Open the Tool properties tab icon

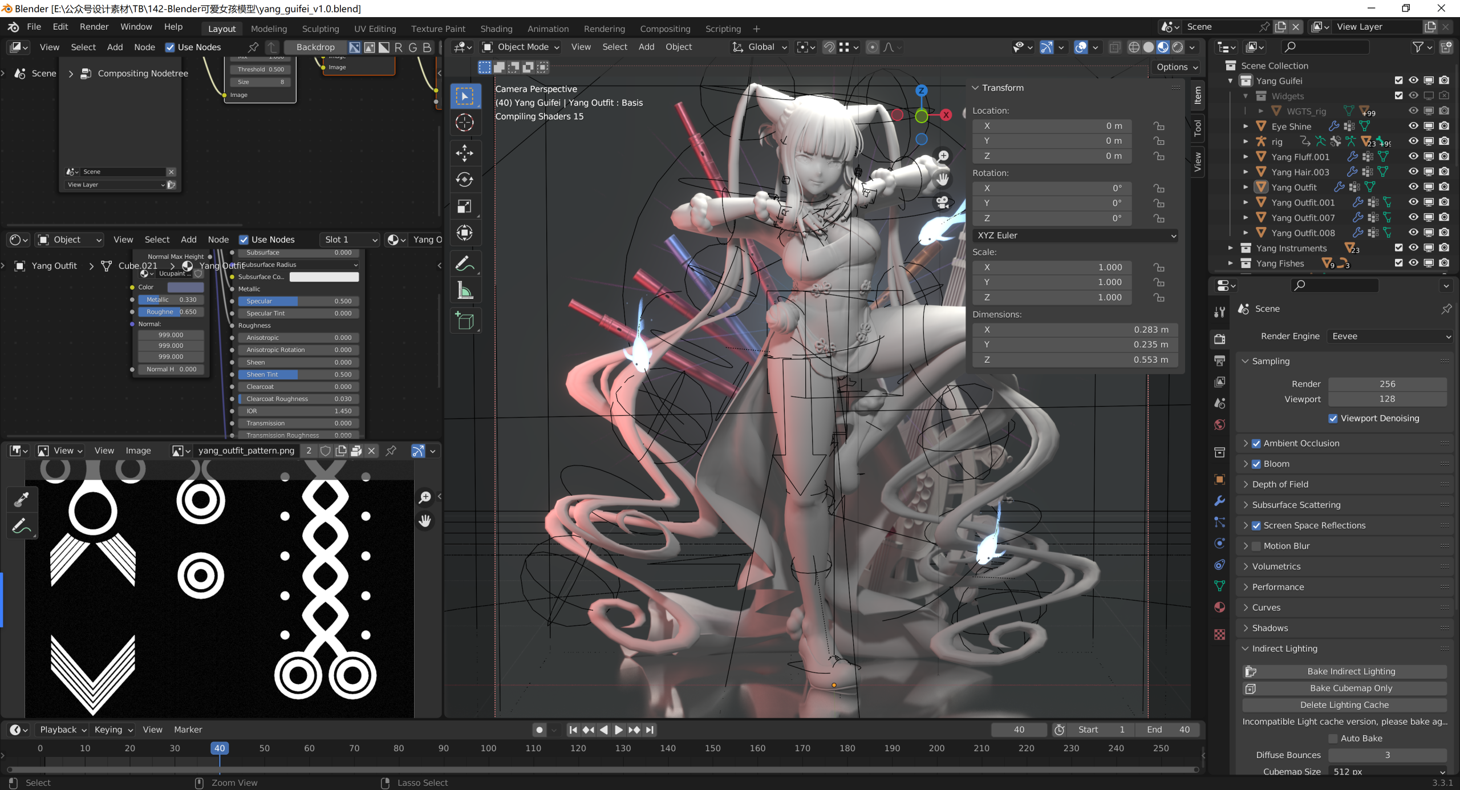(x=1220, y=311)
